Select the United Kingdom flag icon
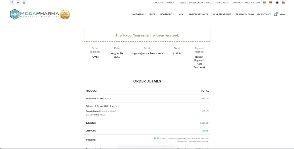This screenshot has height=149, width=294. click(x=283, y=3)
